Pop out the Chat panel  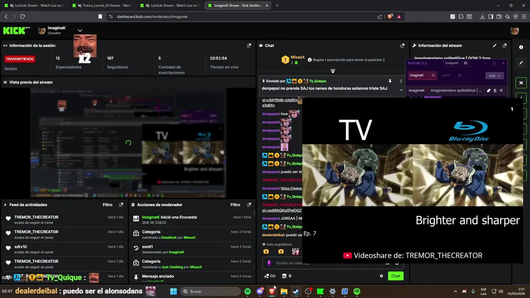[x=402, y=46]
